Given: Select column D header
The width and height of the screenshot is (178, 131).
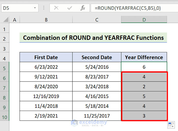Looking at the screenshot, I should click(144, 20).
